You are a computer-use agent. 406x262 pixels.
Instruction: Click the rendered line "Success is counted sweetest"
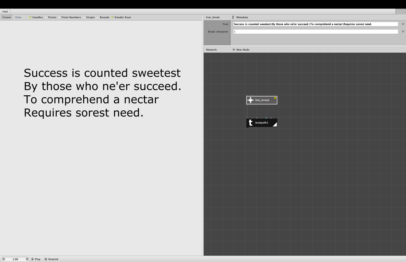pos(102,73)
